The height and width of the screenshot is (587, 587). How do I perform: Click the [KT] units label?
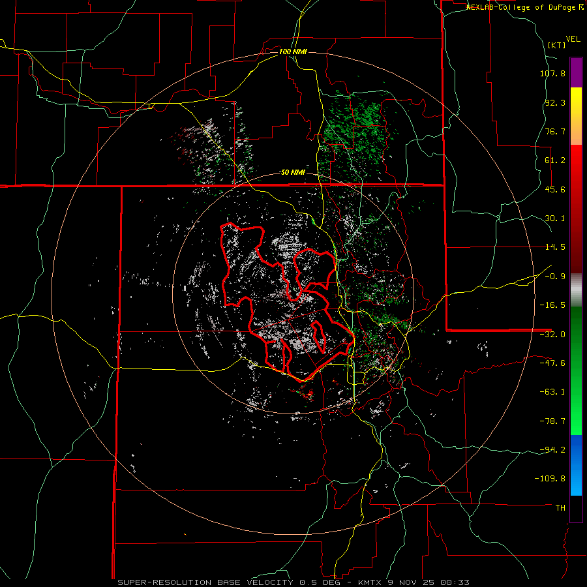pos(557,45)
